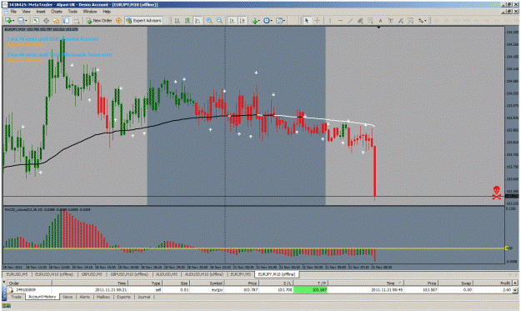Open the Journal tab in Terminal
Image resolution: width=521 pixels, height=311 pixels.
pos(144,297)
